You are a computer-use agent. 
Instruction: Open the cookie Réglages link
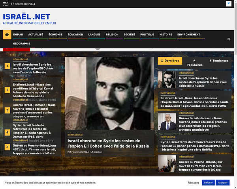[x=194, y=183]
